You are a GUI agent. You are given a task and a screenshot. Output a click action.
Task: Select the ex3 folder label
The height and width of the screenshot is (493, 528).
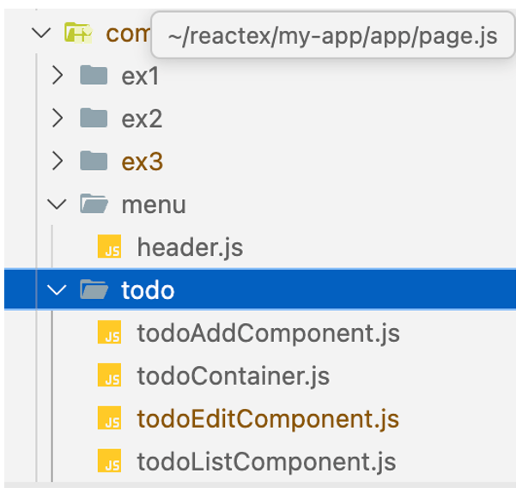coord(143,161)
